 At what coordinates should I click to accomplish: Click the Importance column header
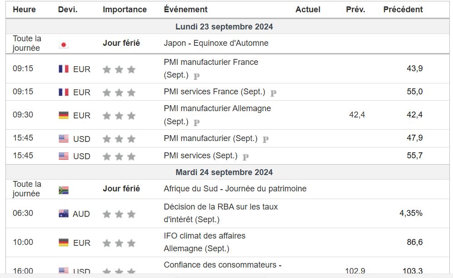click(124, 10)
